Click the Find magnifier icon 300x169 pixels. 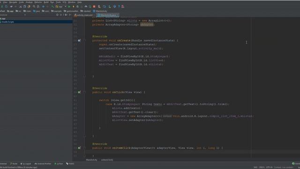pyautogui.click(x=34, y=6)
